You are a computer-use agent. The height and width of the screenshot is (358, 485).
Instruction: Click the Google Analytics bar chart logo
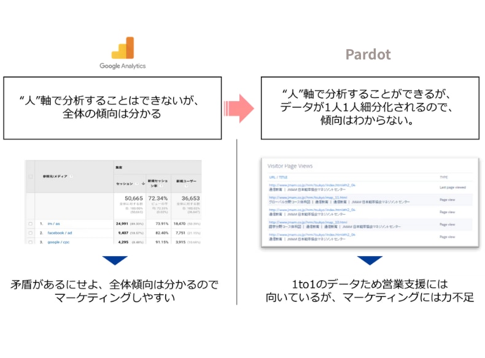(x=122, y=48)
